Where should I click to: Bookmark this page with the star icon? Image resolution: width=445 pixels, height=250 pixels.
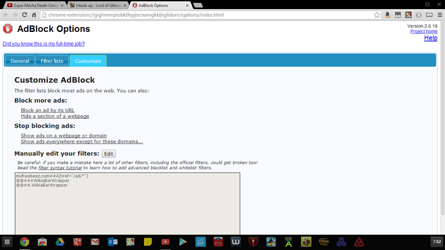[377, 15]
